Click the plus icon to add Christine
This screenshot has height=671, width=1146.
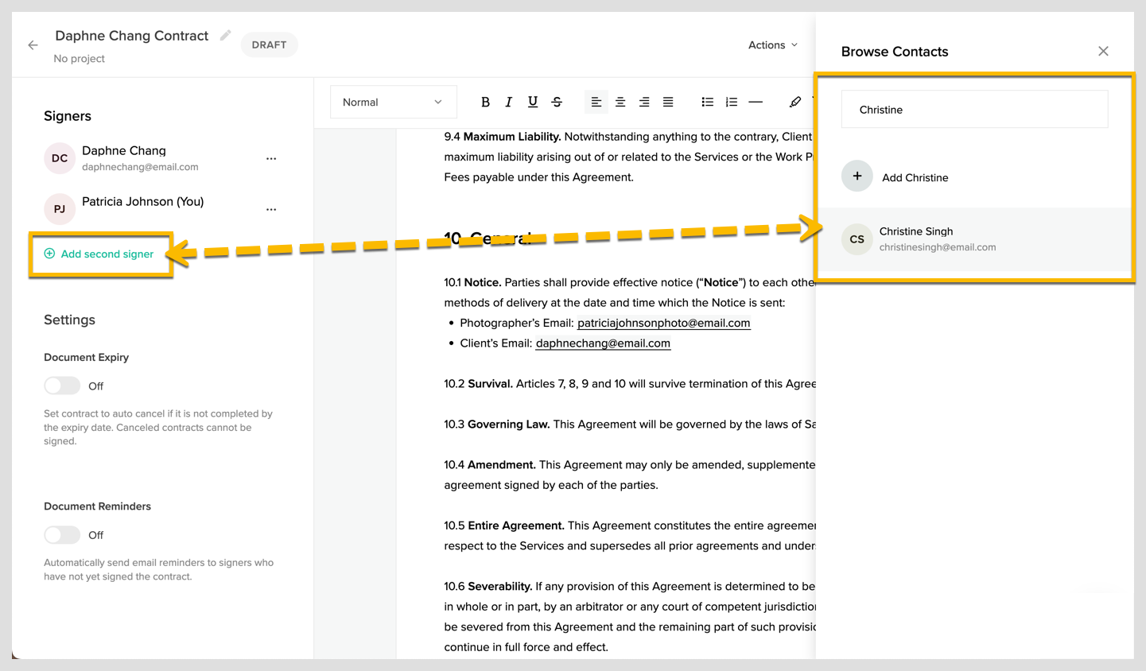[857, 176]
